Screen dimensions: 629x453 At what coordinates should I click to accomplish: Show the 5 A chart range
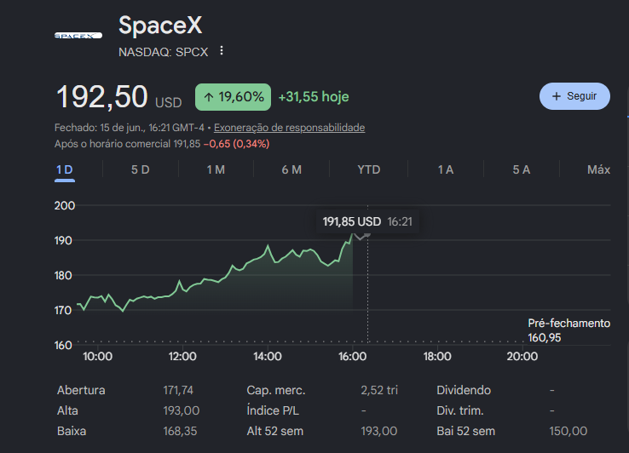tap(521, 170)
